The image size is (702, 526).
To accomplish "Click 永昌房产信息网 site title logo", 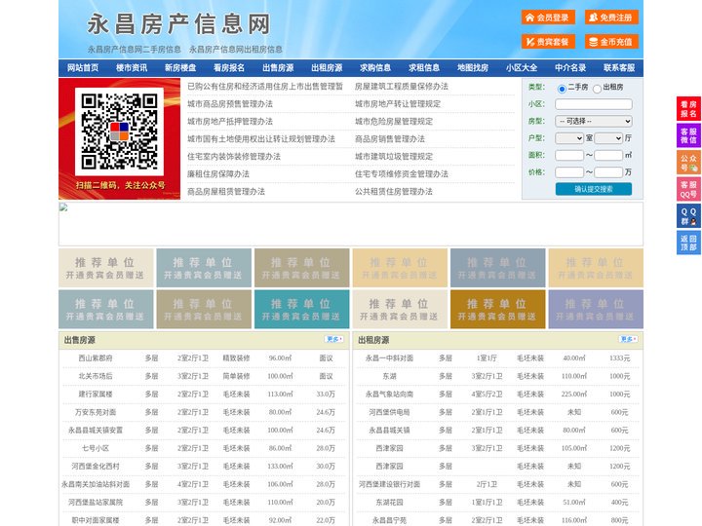I will 179,24.
